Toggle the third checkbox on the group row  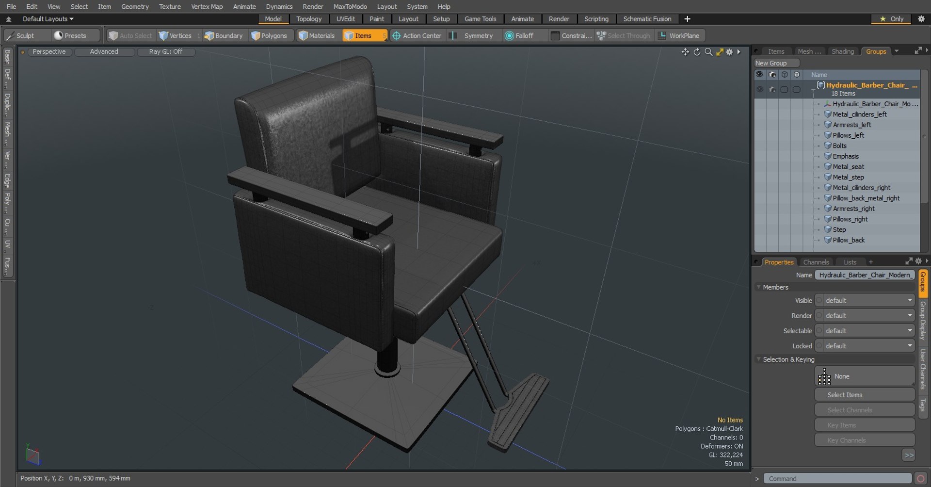[784, 89]
